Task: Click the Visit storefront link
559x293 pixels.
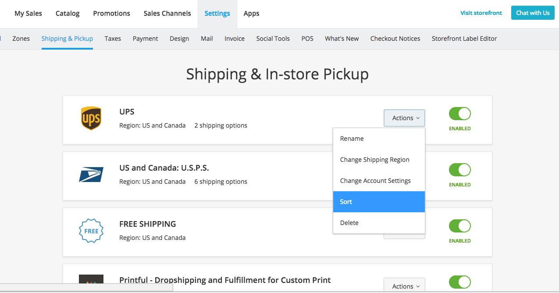Action: point(481,13)
